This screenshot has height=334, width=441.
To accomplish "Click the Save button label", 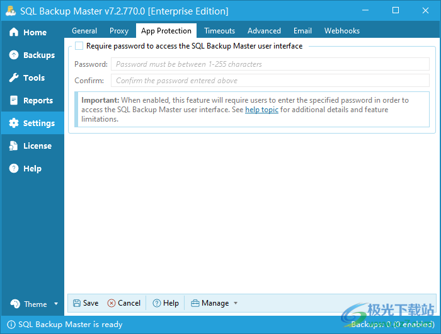I will [91, 303].
